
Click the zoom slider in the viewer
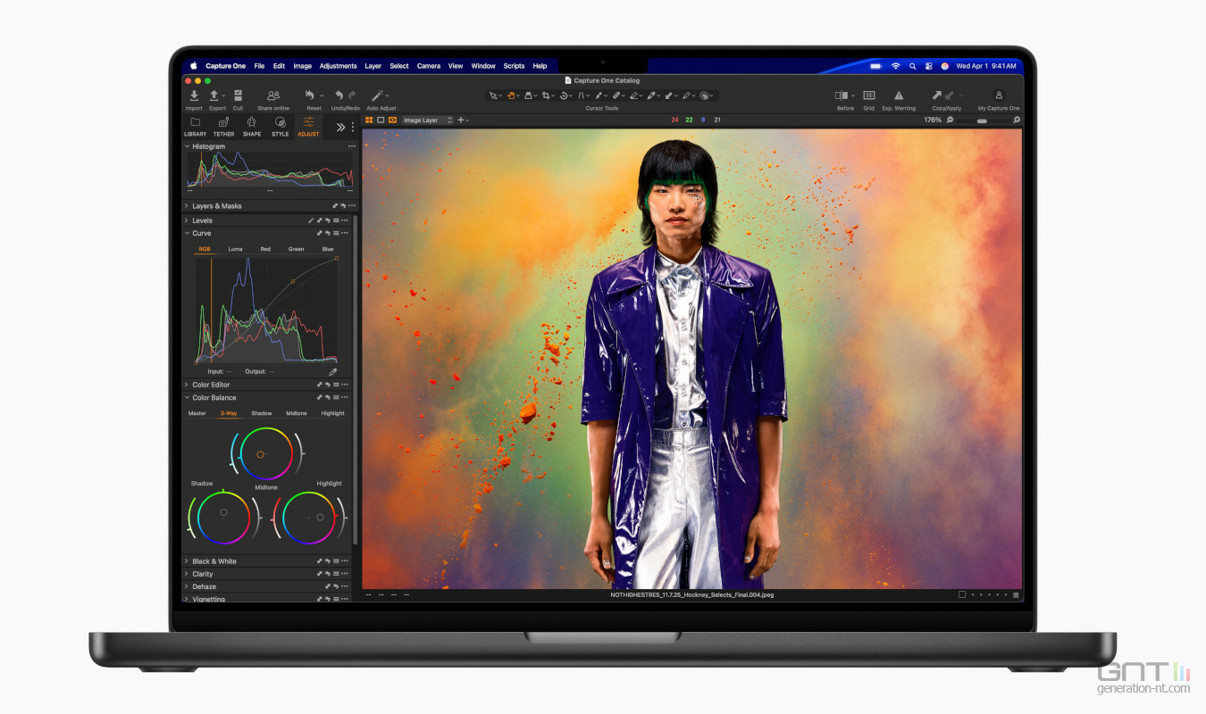coord(983,120)
